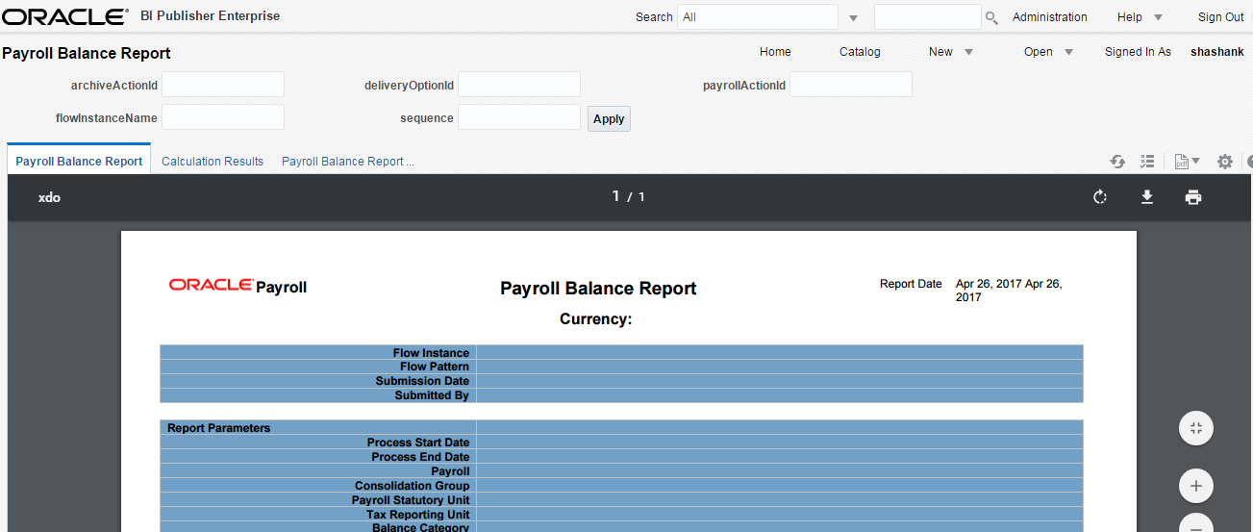Viewport: 1253px width, 532px height.
Task: Click the Flow Pattern row label
Action: [x=435, y=367]
